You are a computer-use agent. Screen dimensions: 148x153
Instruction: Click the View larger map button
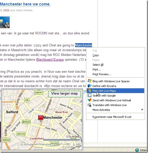point(64,94)
